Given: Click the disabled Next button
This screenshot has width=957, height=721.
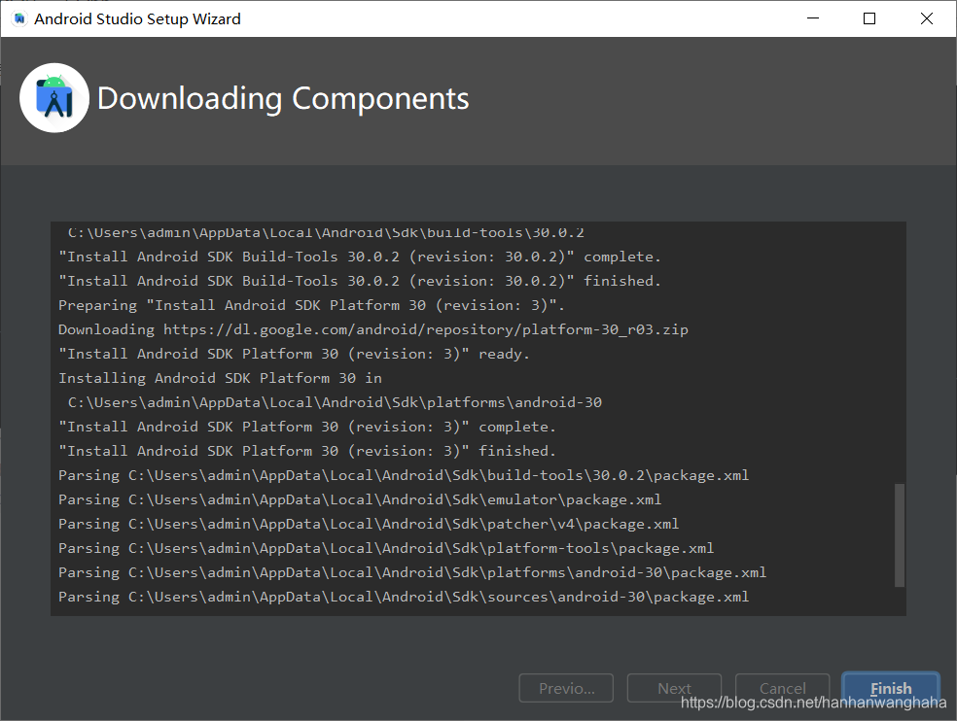Looking at the screenshot, I should point(674,688).
